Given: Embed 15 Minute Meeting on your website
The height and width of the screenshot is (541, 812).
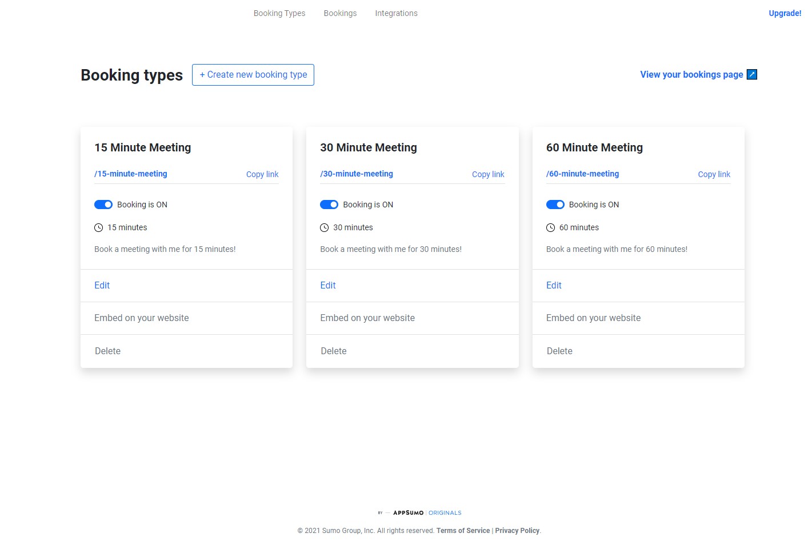Looking at the screenshot, I should pyautogui.click(x=142, y=318).
